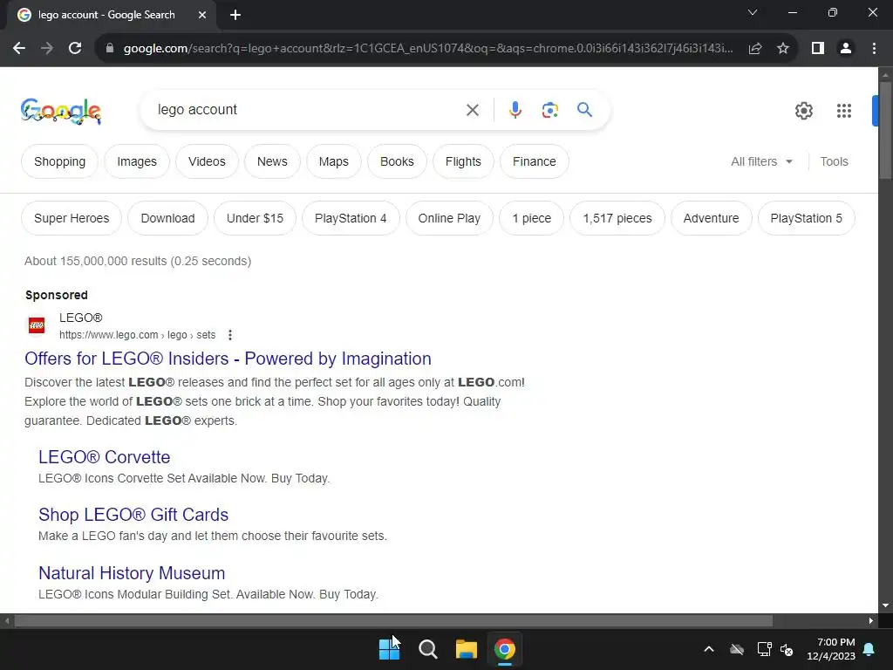Viewport: 893px width, 670px height.
Task: Reload the current page
Action: (x=75, y=49)
